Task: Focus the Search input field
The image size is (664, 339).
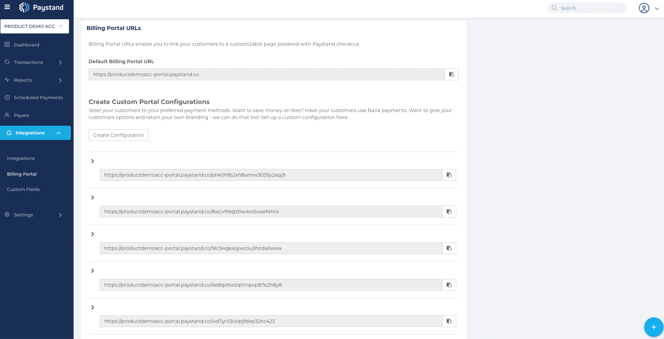Action: pos(587,8)
